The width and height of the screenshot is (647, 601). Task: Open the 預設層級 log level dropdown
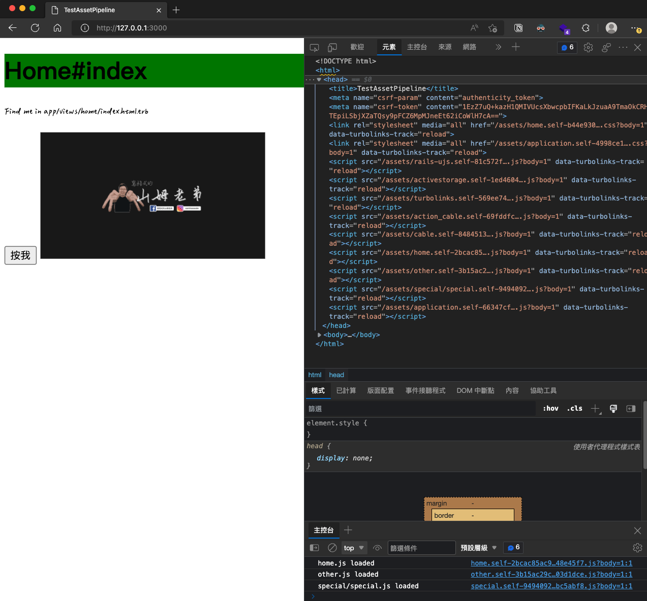479,548
